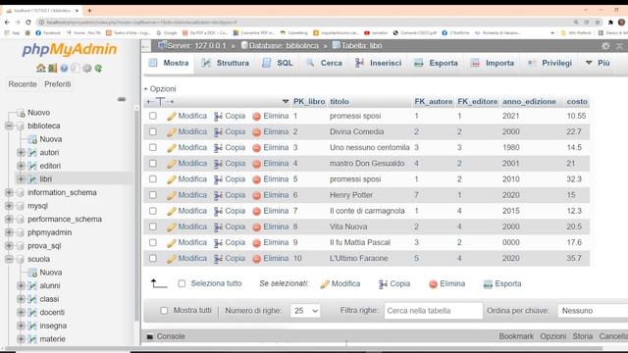This screenshot has width=628, height=353.
Task: Expand the editori table node
Action: 21,166
